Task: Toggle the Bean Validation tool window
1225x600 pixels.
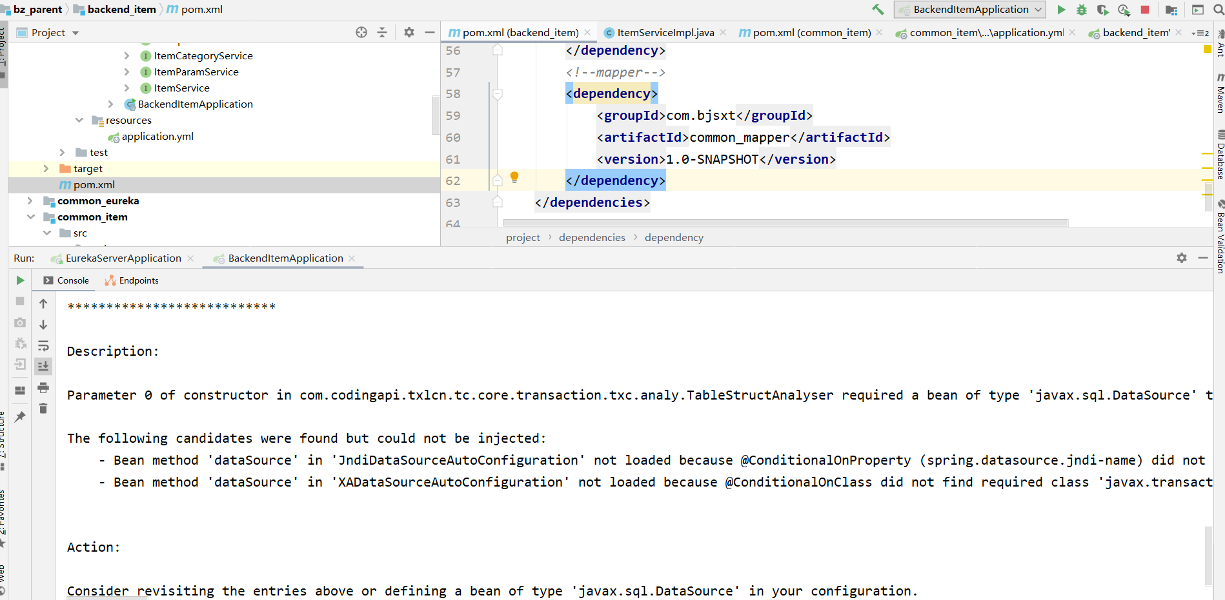Action: point(1220,237)
